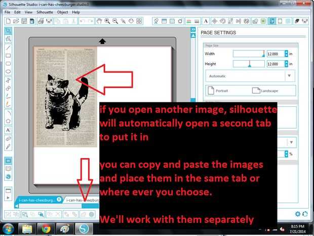
Task: Click the Width slider
Action: [x=249, y=54]
